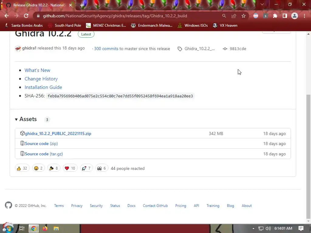Image resolution: width=311 pixels, height=233 pixels.
Task: Open the South Hard Pole bookmark
Action: coord(65,25)
